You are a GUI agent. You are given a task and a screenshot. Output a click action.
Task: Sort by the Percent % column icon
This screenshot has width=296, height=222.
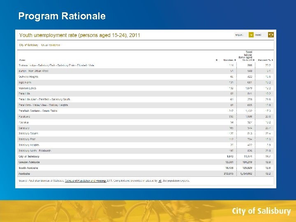(x=273, y=60)
